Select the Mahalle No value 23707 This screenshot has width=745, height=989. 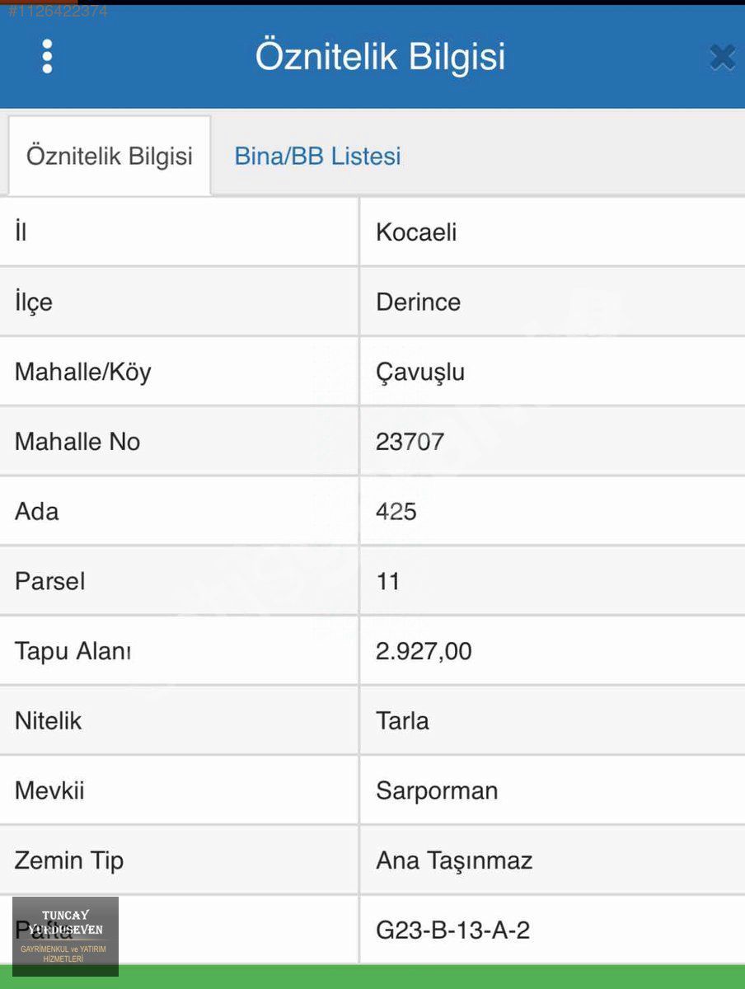(x=410, y=442)
